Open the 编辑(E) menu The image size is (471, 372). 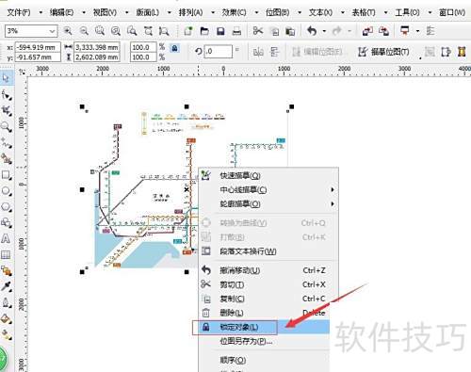61,12
